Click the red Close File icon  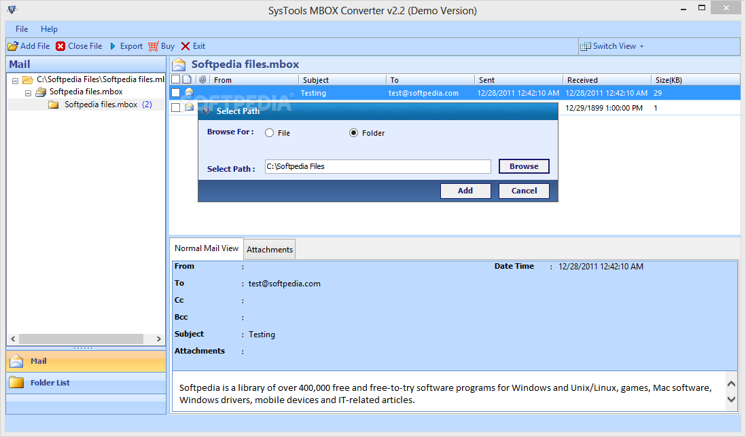point(60,46)
